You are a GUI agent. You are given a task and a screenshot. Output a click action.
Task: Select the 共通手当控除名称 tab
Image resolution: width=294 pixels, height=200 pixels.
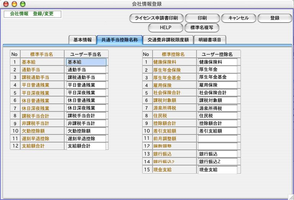(119, 39)
